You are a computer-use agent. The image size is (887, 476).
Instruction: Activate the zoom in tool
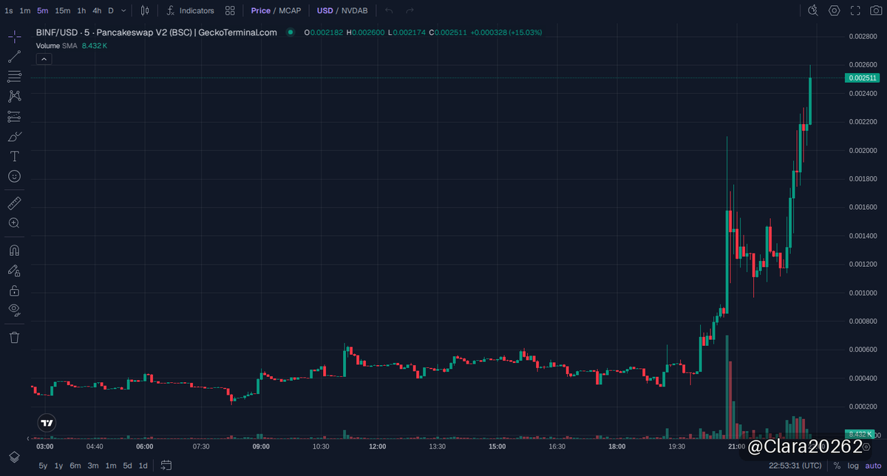[14, 222]
